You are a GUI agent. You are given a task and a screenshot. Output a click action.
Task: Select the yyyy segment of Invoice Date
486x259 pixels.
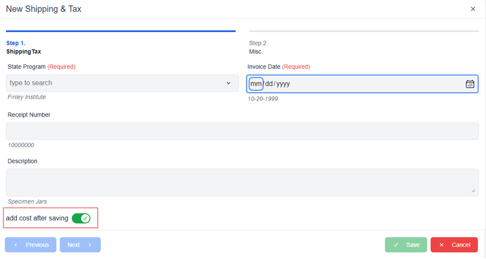click(x=283, y=84)
